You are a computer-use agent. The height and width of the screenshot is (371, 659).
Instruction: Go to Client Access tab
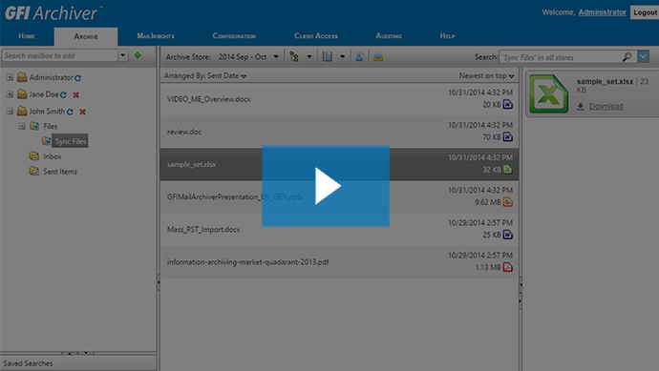tap(316, 36)
